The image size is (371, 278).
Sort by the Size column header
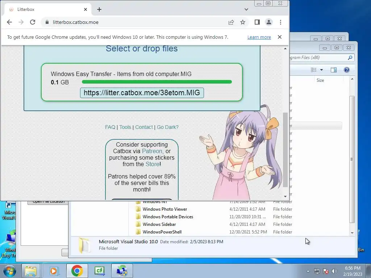320,80
